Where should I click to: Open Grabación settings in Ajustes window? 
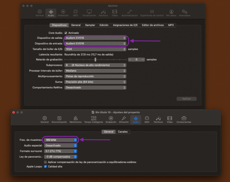[x=63, y=13]
